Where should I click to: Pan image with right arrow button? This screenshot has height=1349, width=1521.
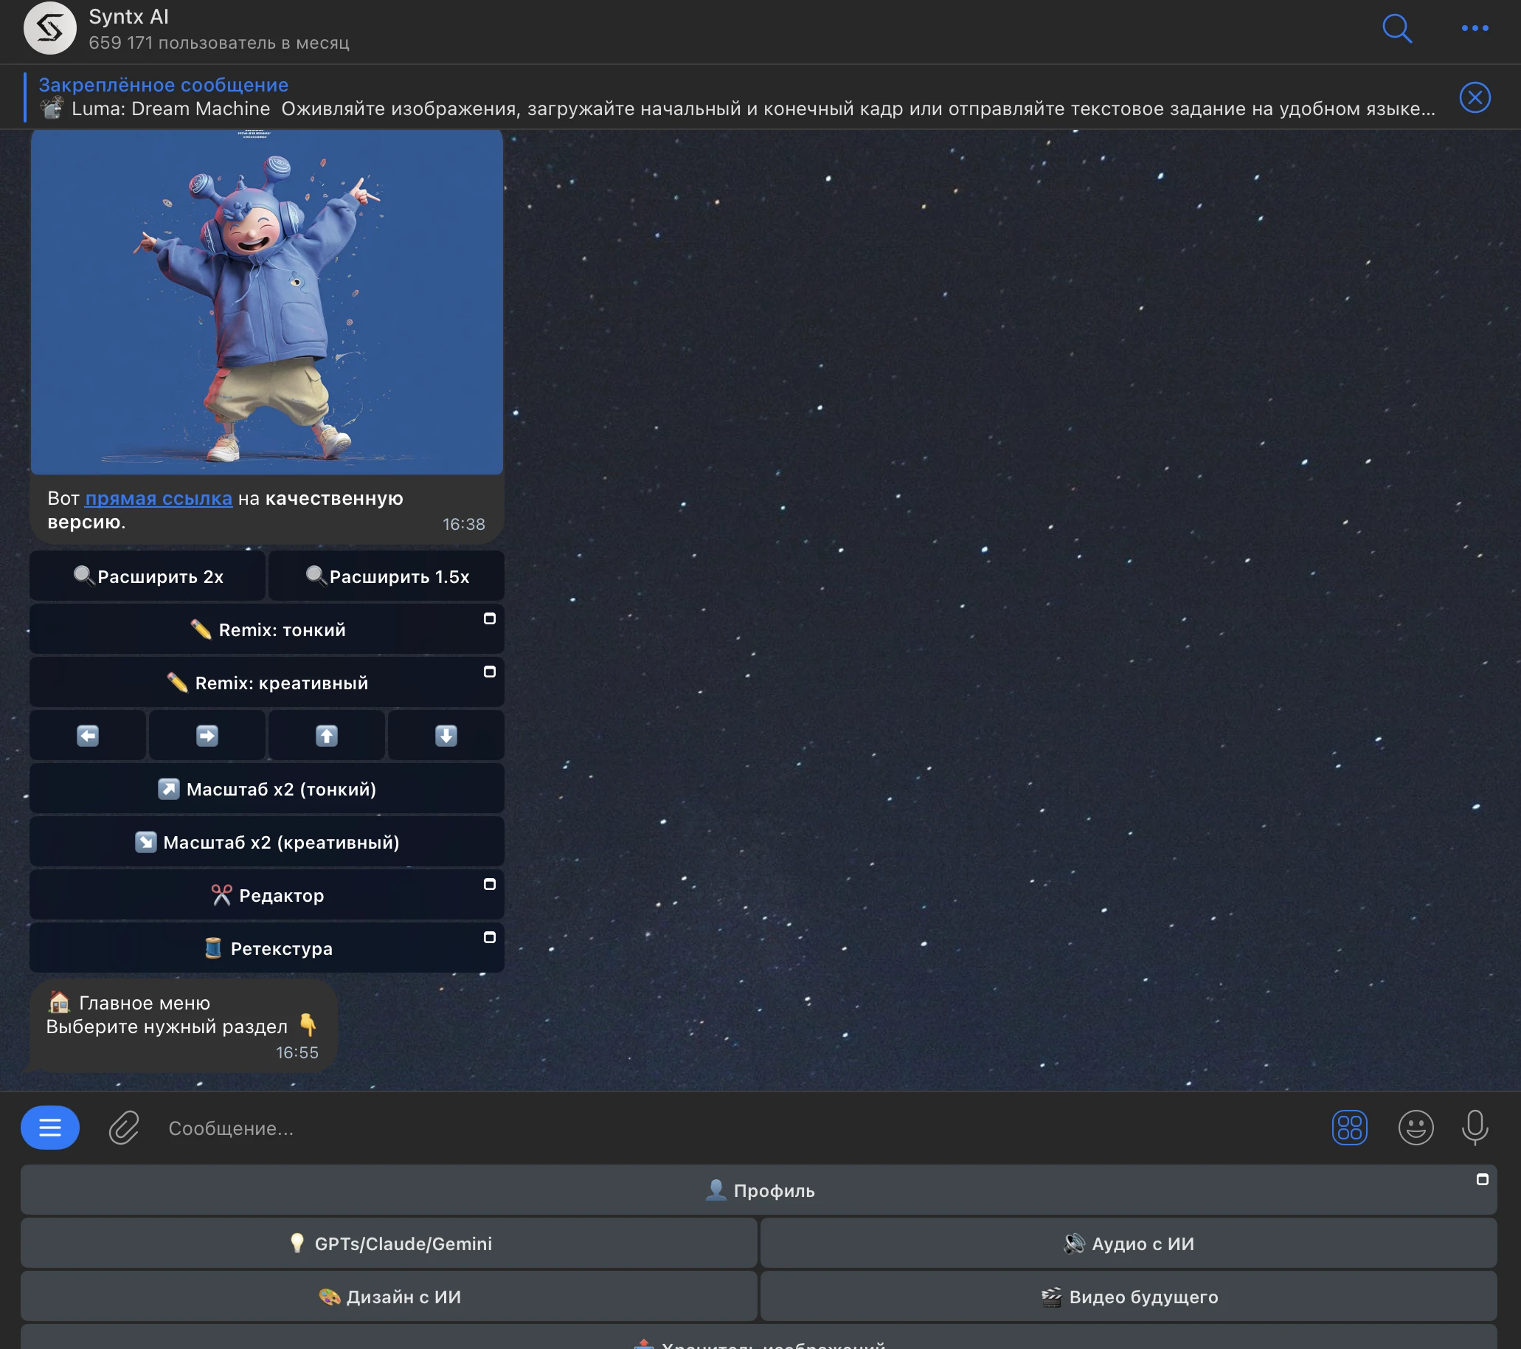[207, 736]
